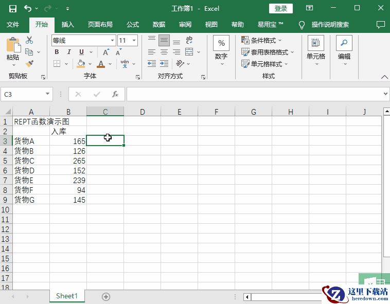
Task: Click the Increase Font Size icon
Action: coord(105,52)
